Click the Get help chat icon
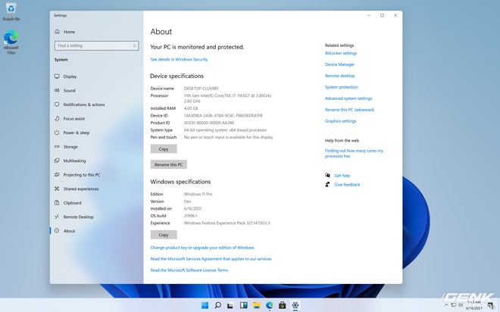 [327, 175]
